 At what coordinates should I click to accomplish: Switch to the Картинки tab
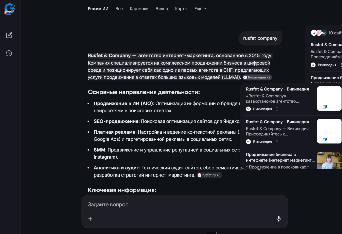(139, 9)
